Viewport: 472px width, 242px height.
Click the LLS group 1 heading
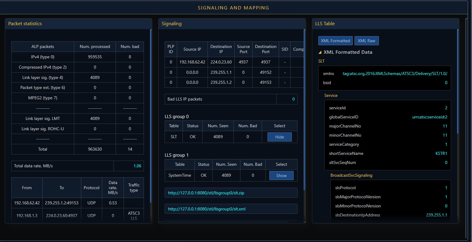tap(177, 155)
